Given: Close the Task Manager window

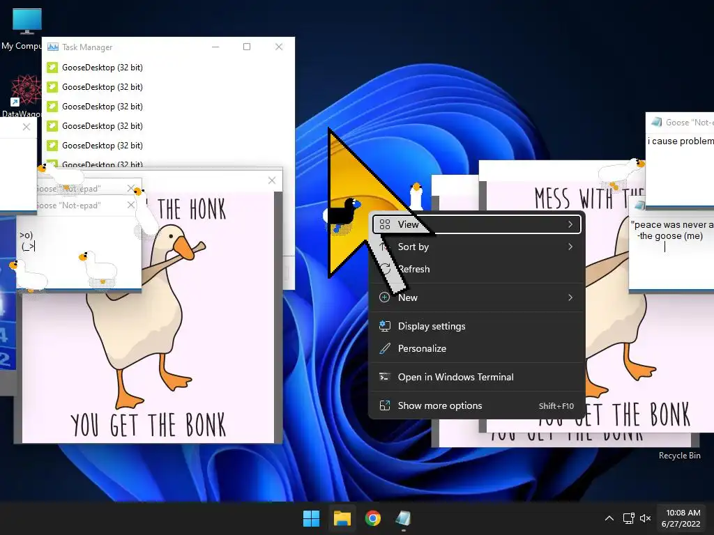Looking at the screenshot, I should [279, 47].
